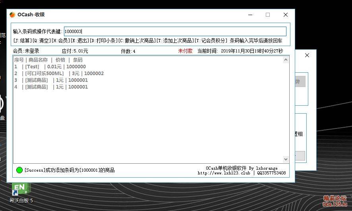Select row 1 [Test] 0.01元 item
Viewport: 352px width, 211px height.
[50, 67]
